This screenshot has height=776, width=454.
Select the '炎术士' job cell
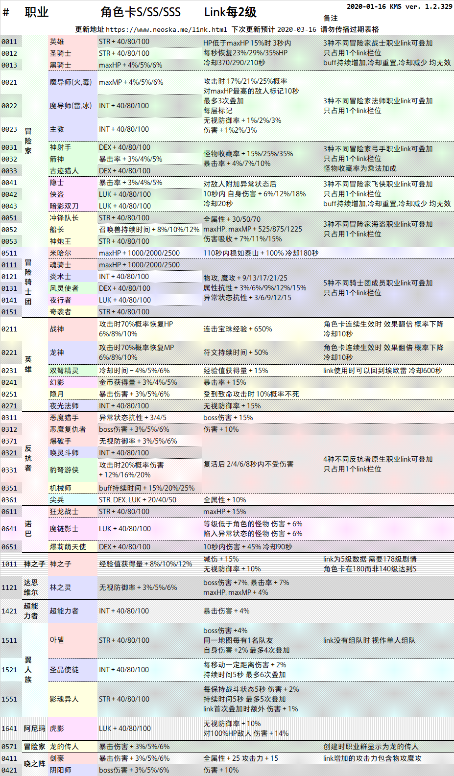click(x=72, y=277)
